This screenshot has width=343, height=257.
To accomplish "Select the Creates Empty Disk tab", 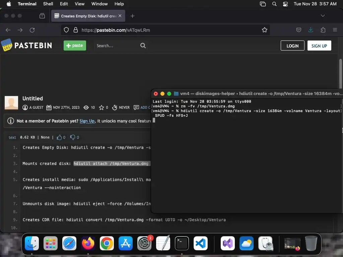I will 88,16.
